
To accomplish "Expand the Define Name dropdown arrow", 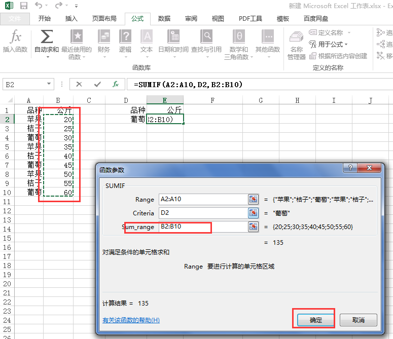I will coord(349,32).
